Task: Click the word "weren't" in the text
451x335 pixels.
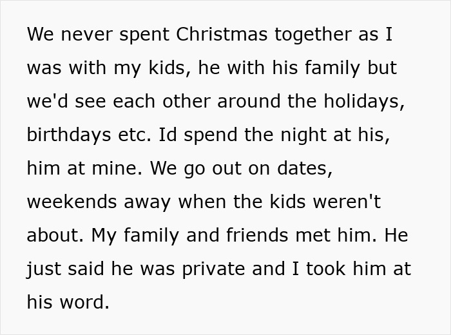Action: click(x=347, y=202)
